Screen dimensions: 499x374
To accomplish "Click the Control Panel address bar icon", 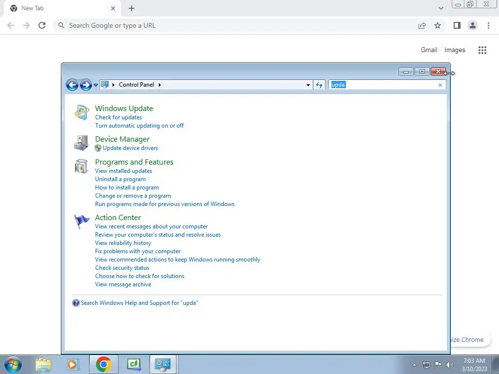I will [x=105, y=84].
